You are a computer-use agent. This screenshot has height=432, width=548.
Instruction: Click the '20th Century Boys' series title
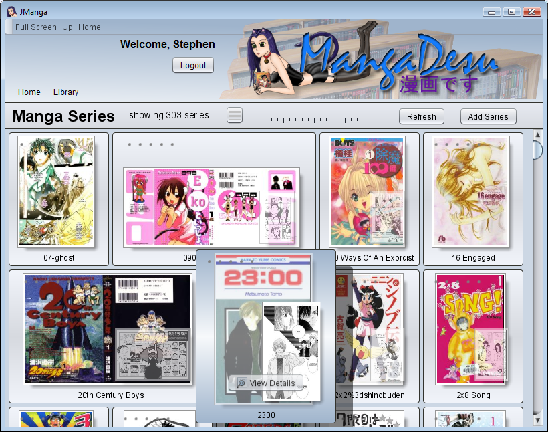click(111, 395)
